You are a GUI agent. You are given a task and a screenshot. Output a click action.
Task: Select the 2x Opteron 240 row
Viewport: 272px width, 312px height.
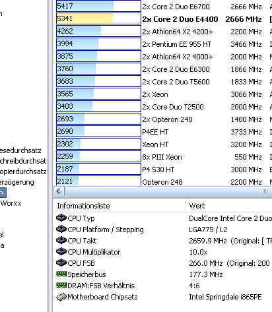[x=164, y=119]
